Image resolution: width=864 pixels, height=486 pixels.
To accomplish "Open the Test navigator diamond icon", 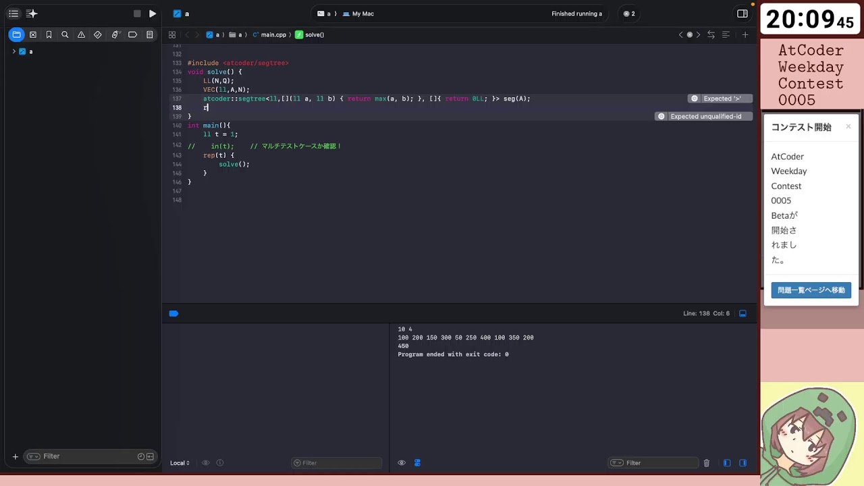I will pyautogui.click(x=98, y=34).
